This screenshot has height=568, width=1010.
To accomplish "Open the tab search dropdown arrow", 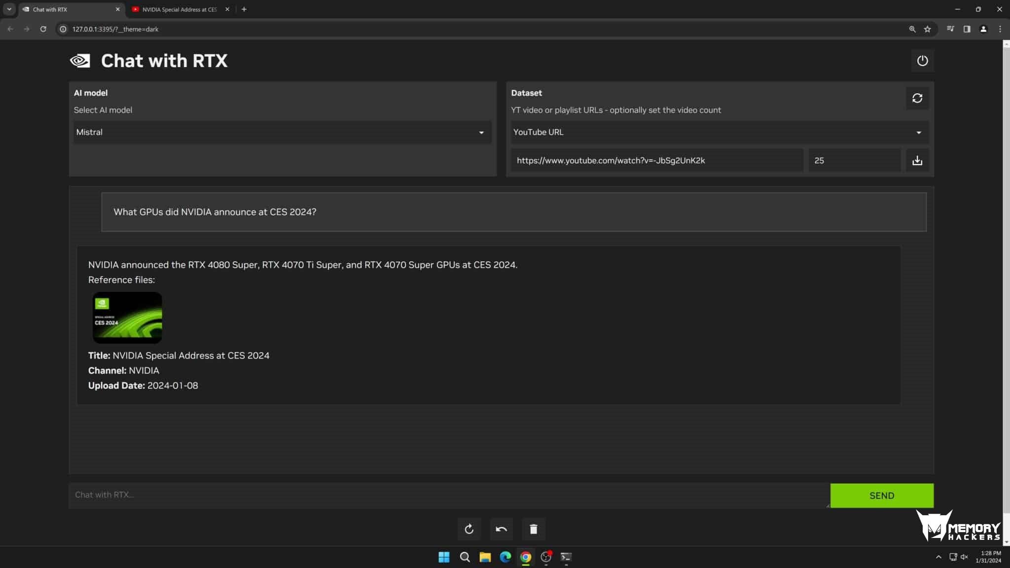I will point(9,9).
